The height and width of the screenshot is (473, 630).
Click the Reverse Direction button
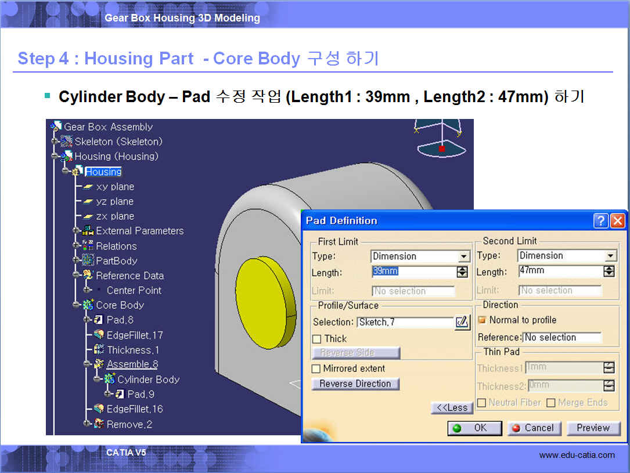point(355,384)
